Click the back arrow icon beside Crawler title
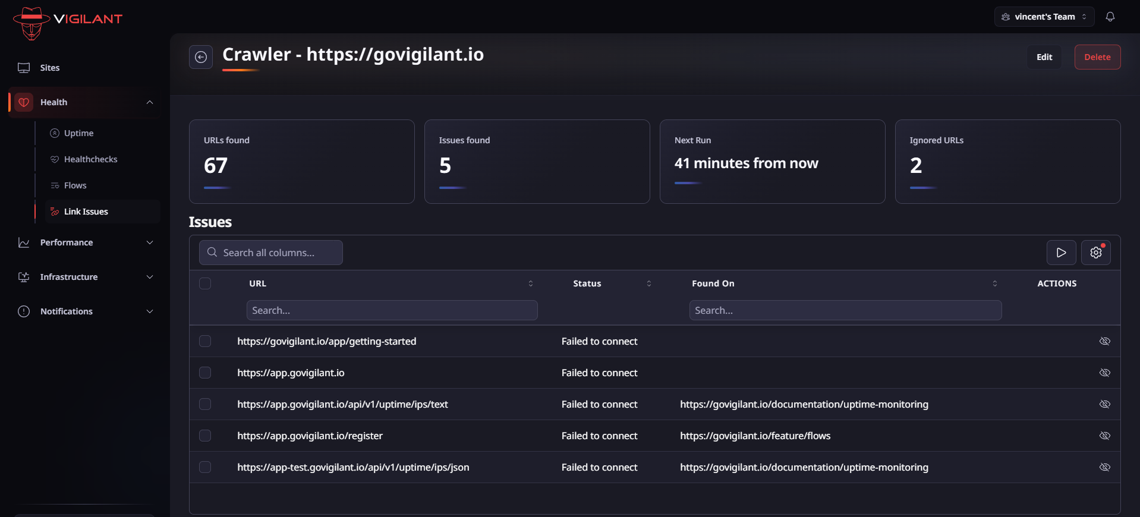Image resolution: width=1140 pixels, height=517 pixels. (201, 57)
